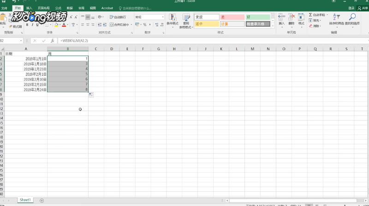Expand the fill color dropdown arrow
Image resolution: width=369 pixels, height=206 pixels.
pyautogui.click(x=60, y=25)
